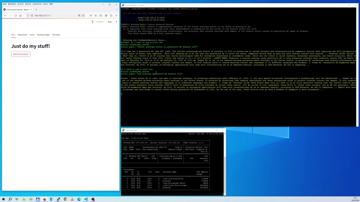Open Streamlit three-dot main menu

[x=116, y=22]
